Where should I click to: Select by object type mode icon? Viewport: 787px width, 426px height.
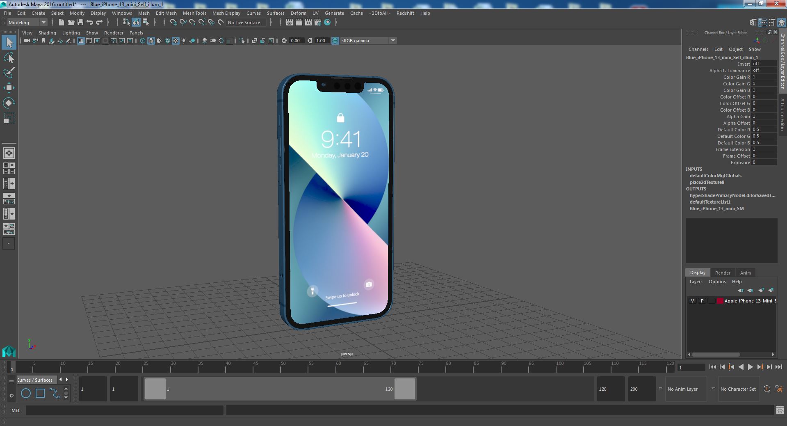tap(136, 23)
